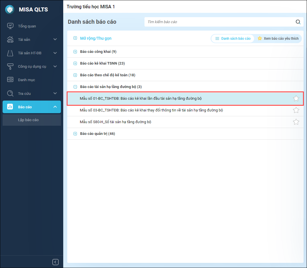The image size is (307, 268).
Task: Expand Công cụ dụng cụ menu chevron
Action: tap(55, 67)
